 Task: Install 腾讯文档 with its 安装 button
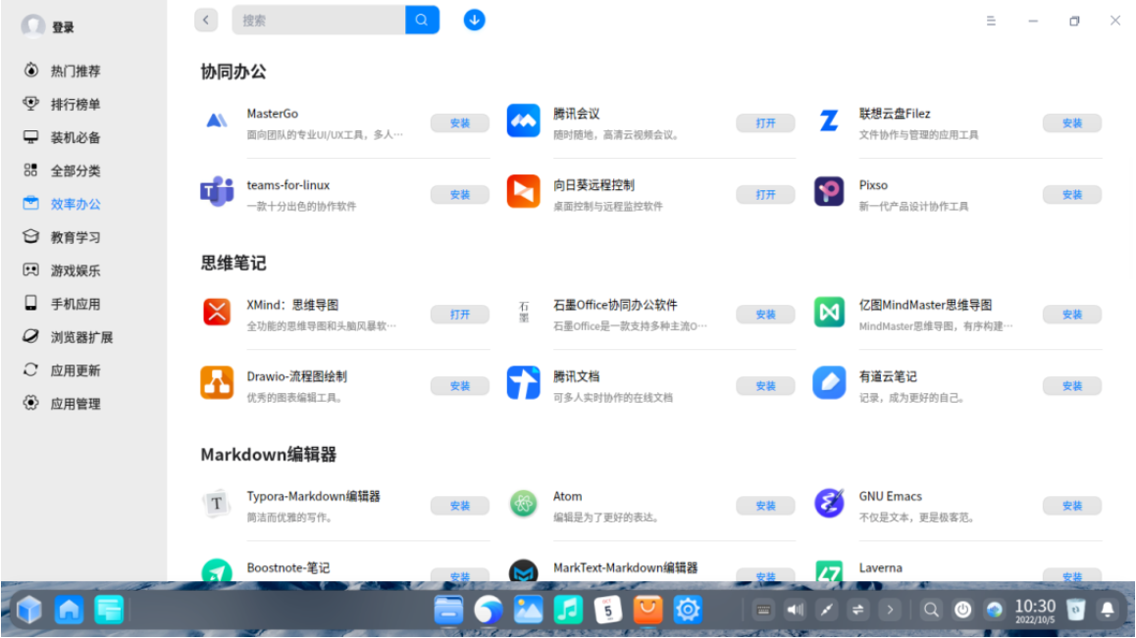point(766,386)
